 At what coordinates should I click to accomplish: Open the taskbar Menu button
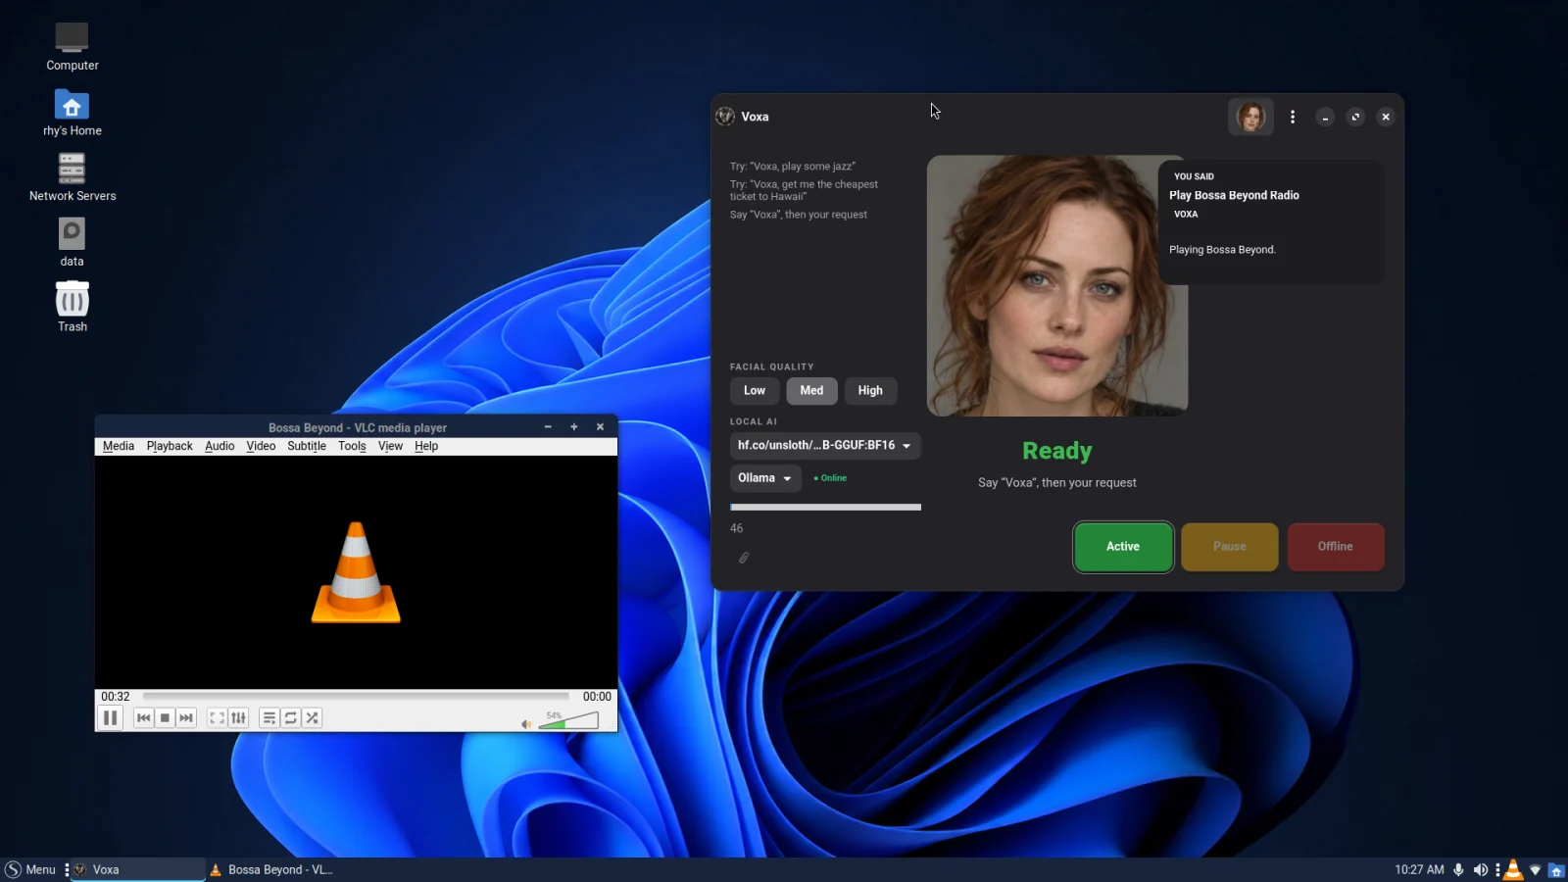tap(30, 869)
